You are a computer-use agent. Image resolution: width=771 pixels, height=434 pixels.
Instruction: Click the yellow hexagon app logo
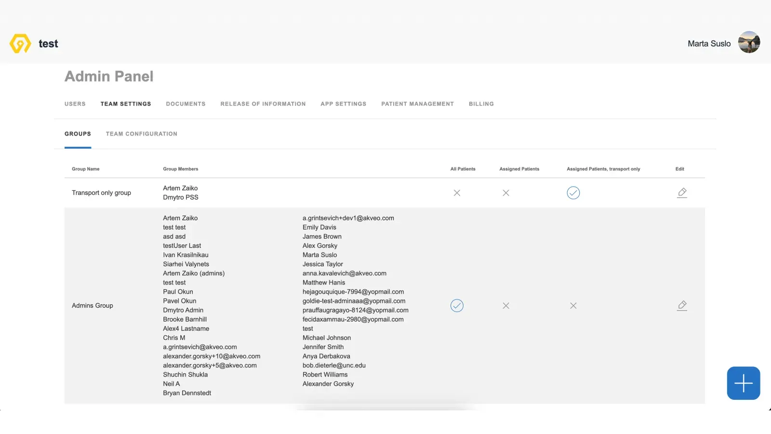20,43
